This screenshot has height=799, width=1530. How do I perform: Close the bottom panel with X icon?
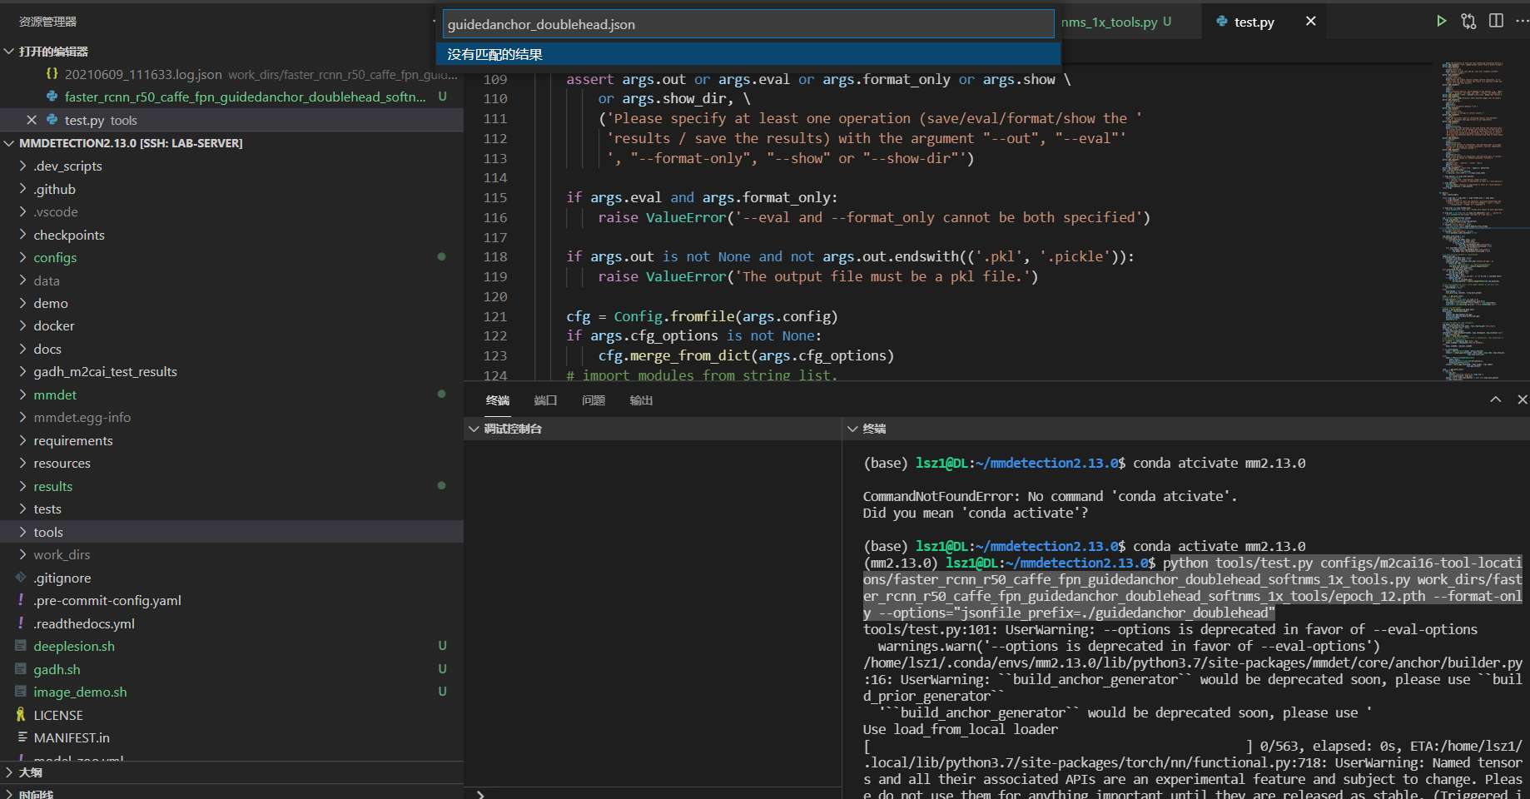click(1522, 399)
